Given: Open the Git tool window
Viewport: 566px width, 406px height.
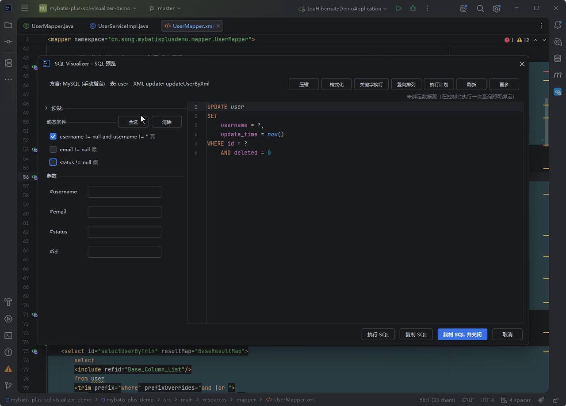Looking at the screenshot, I should coord(8,385).
